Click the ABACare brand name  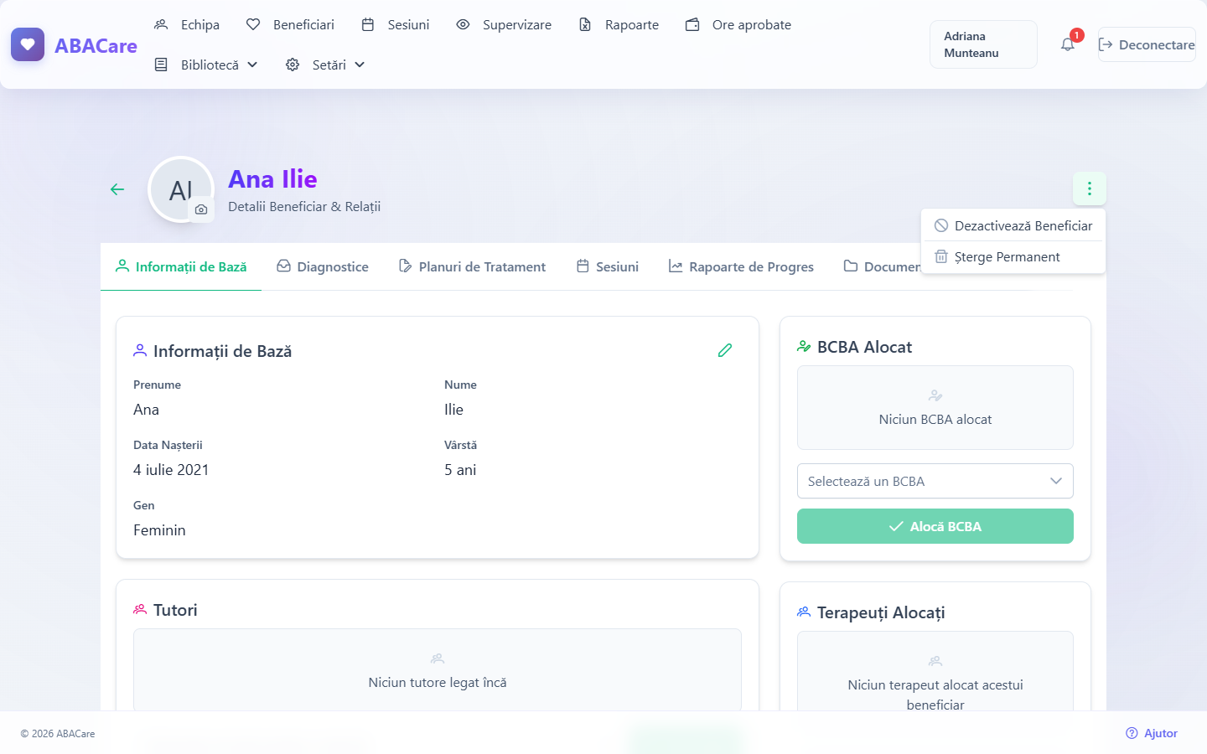96,45
